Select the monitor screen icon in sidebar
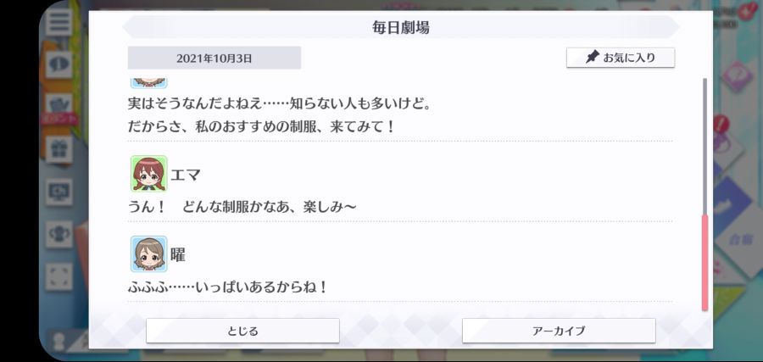This screenshot has width=763, height=362. tap(58, 192)
